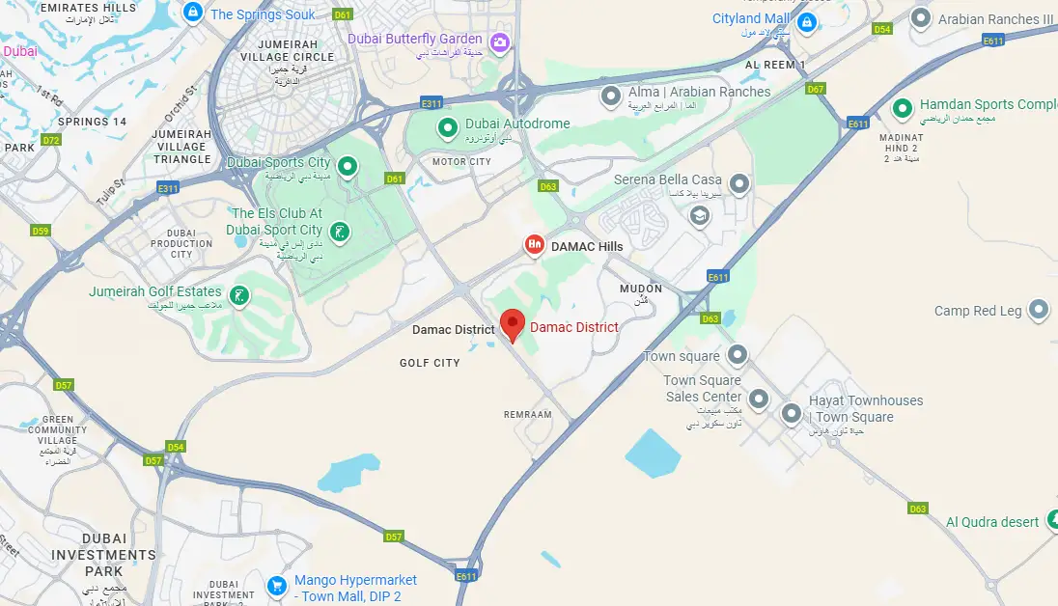Click the Dubai Sports City green marker
This screenshot has width=1058, height=606.
(x=348, y=167)
